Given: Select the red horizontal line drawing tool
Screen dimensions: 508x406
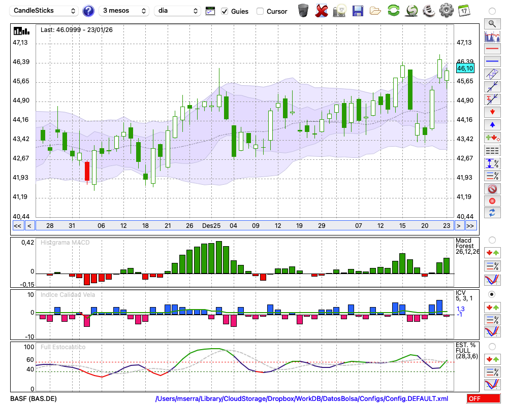Looking at the screenshot, I should (492, 49).
